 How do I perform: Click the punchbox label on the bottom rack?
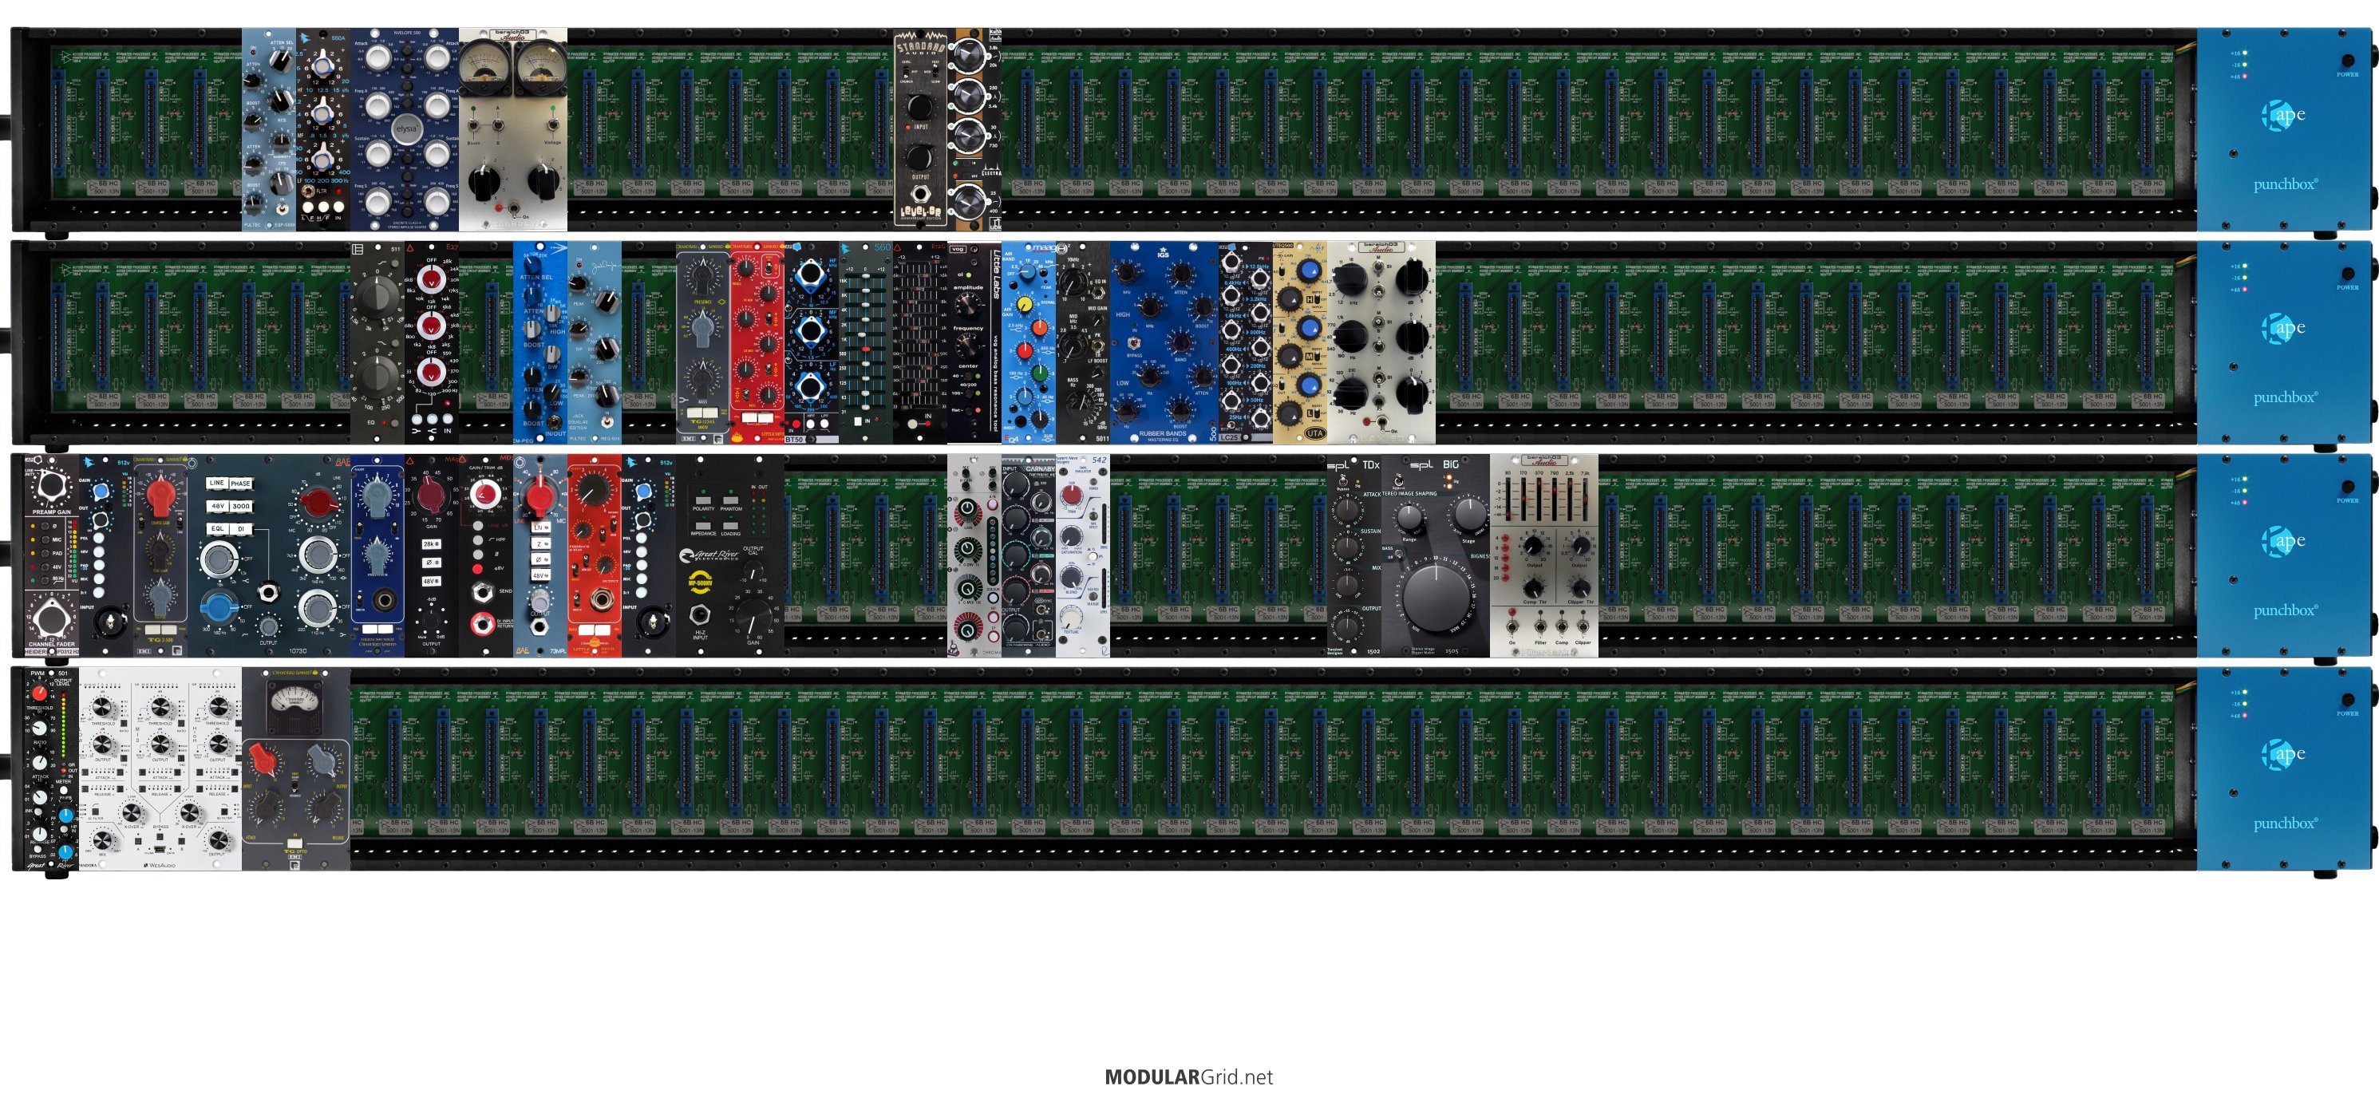coord(2284,823)
